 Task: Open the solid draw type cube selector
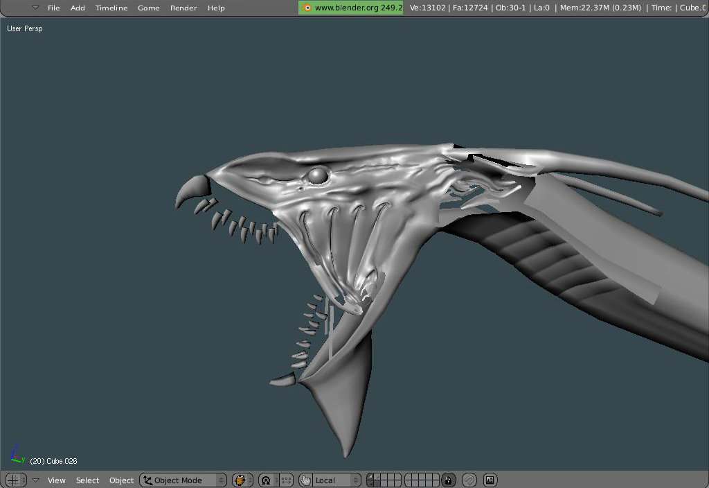pos(242,480)
